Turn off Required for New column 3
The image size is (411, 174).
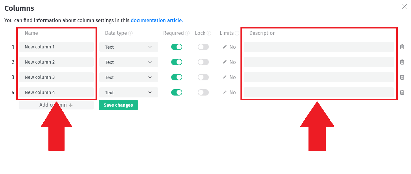point(177,77)
